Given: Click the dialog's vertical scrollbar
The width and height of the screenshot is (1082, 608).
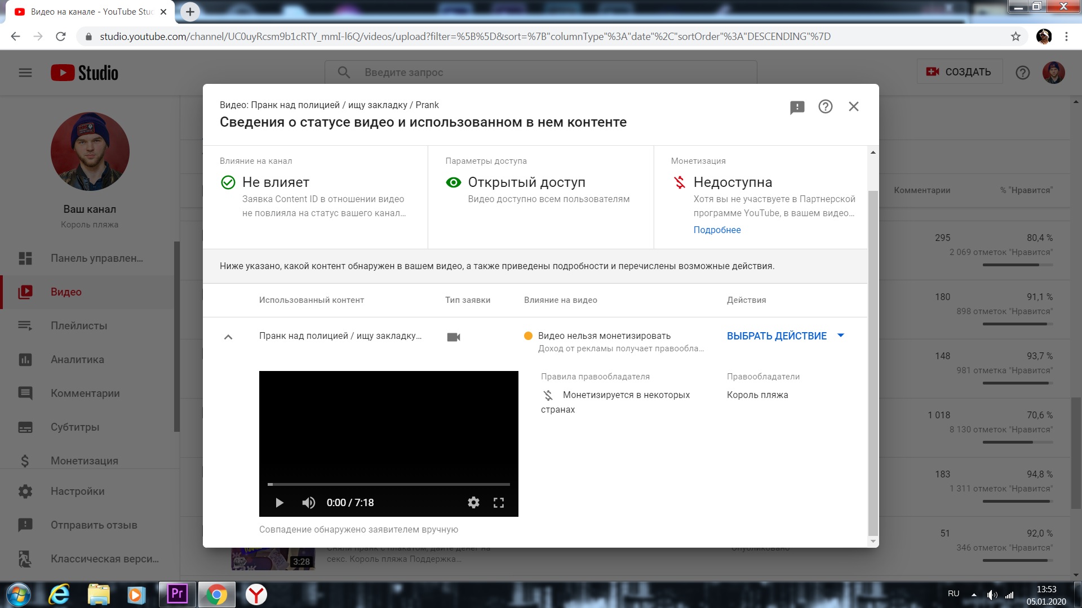Looking at the screenshot, I should (x=873, y=363).
